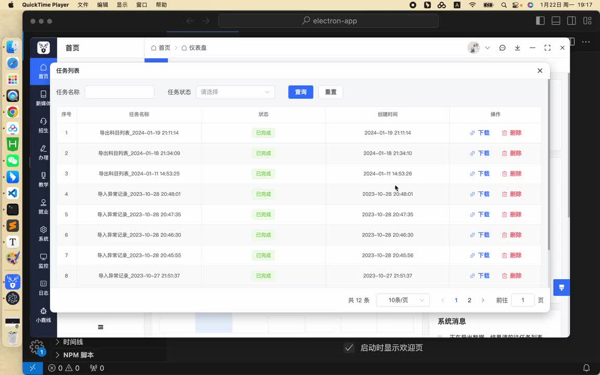The image size is (600, 375).
Task: Toggle primary sidebar layout icon in VS Code
Action: coord(540,21)
